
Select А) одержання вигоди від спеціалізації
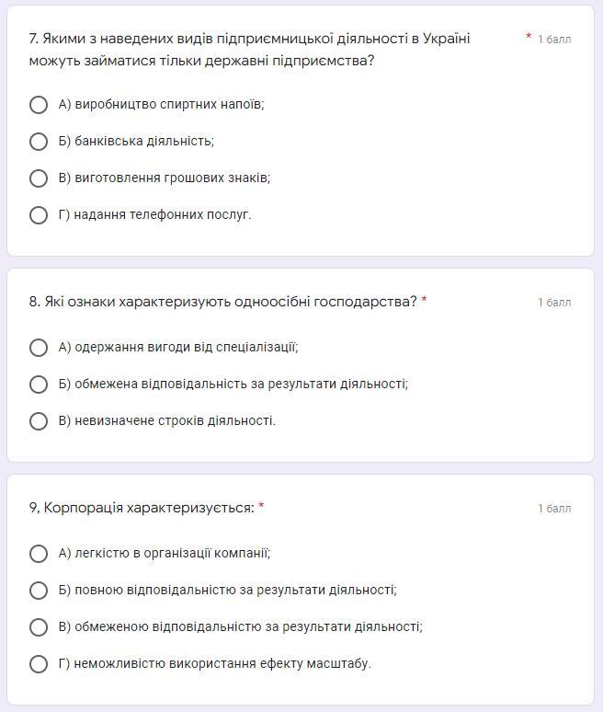click(x=39, y=348)
